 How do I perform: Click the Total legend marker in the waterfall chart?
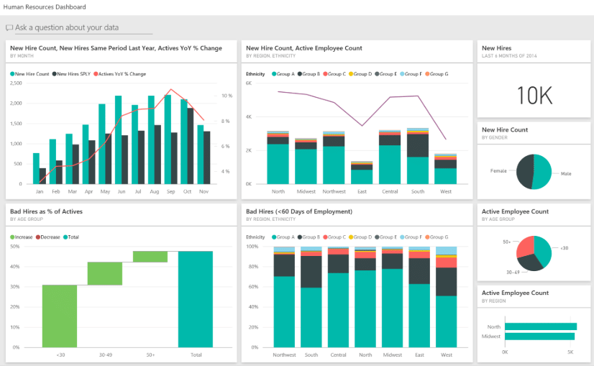[65, 237]
